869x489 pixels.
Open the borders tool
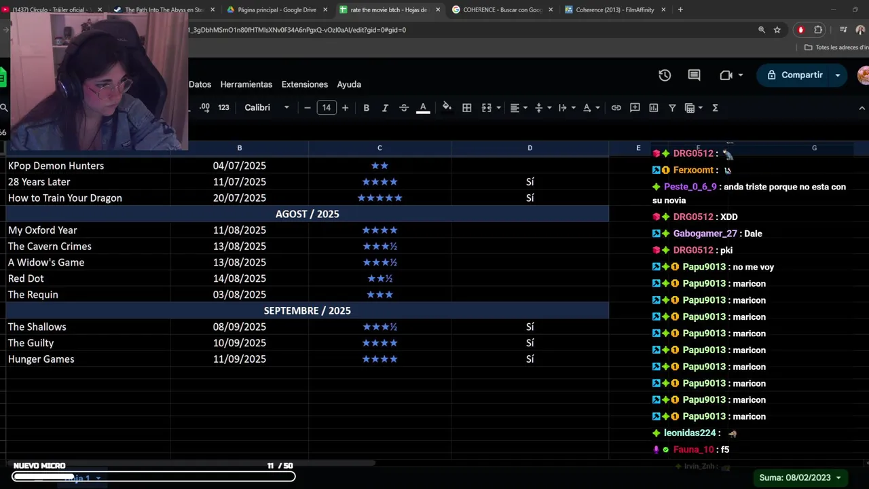tap(467, 108)
